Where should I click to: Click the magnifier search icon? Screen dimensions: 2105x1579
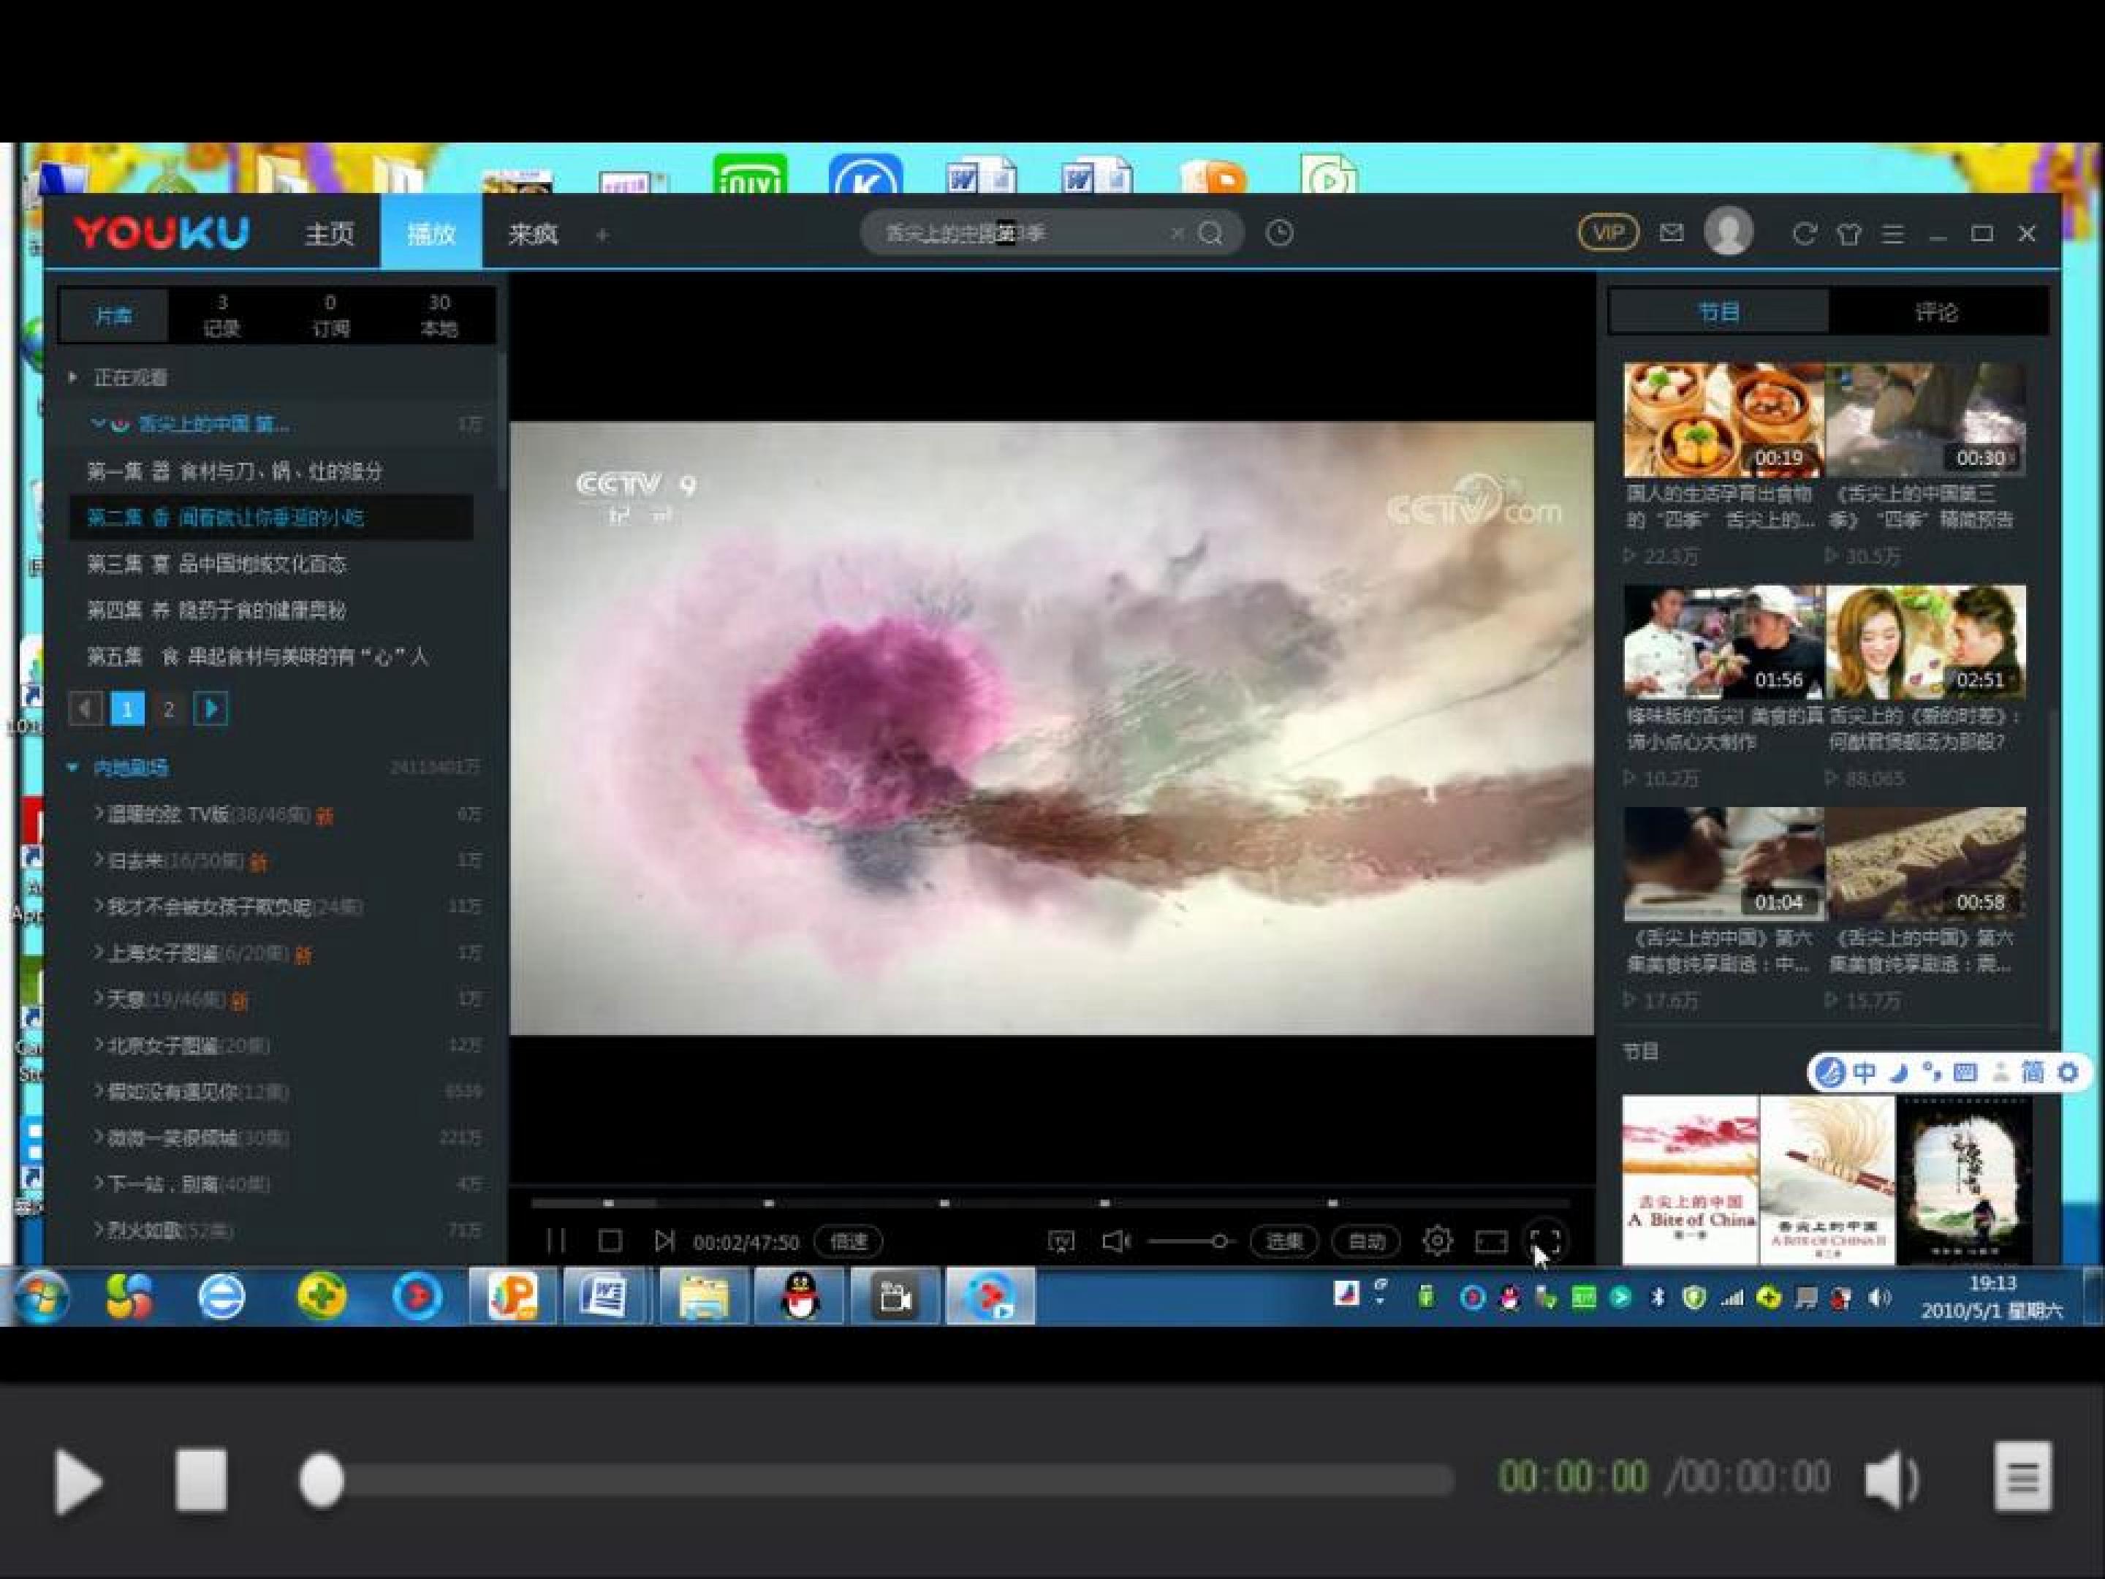[1210, 233]
